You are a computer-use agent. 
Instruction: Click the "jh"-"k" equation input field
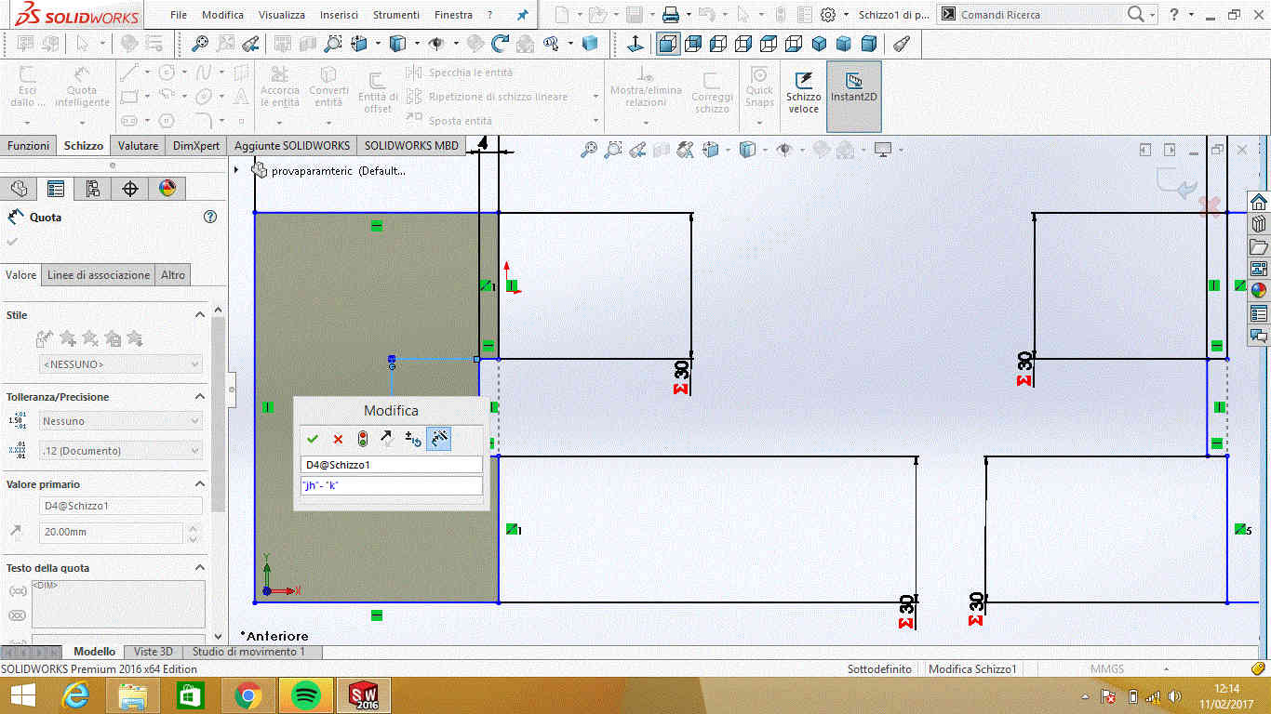(391, 486)
